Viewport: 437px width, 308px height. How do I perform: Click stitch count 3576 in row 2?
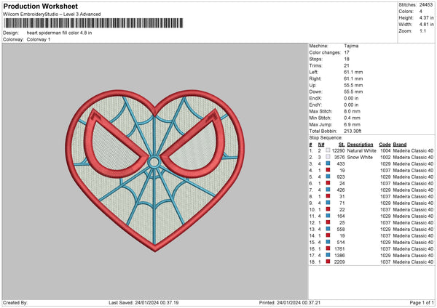[339, 158]
